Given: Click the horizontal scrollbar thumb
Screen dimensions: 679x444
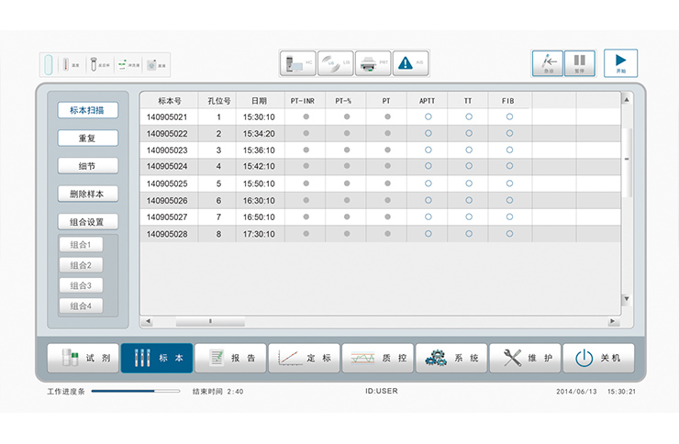Looking at the screenshot, I should [x=210, y=321].
